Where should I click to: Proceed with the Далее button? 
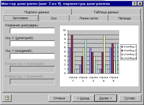[x=106, y=98]
